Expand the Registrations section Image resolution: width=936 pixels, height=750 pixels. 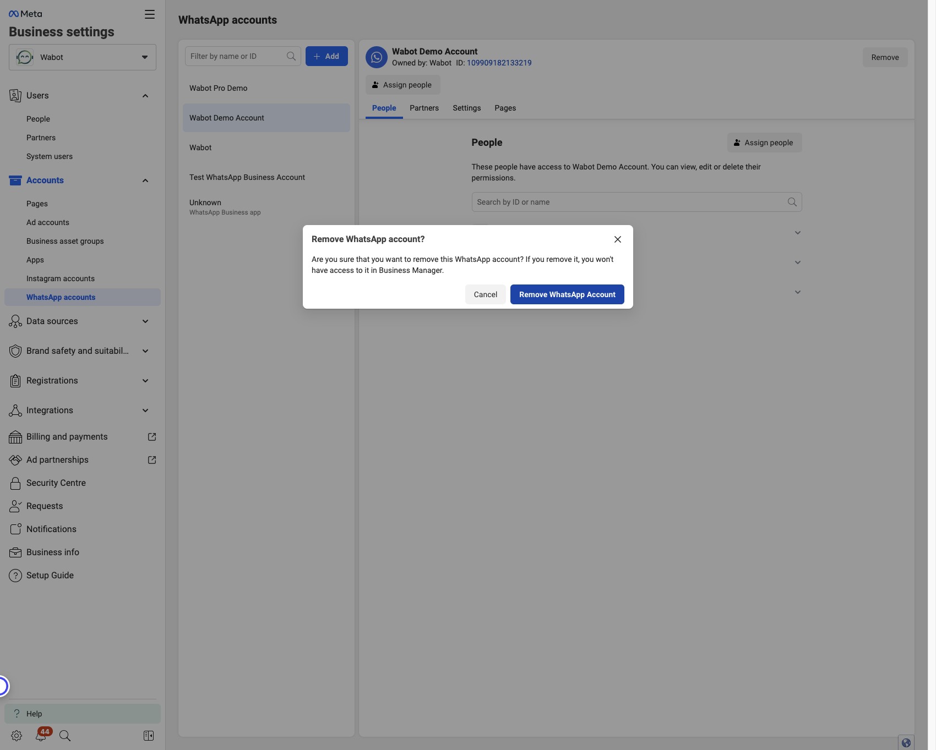(145, 381)
